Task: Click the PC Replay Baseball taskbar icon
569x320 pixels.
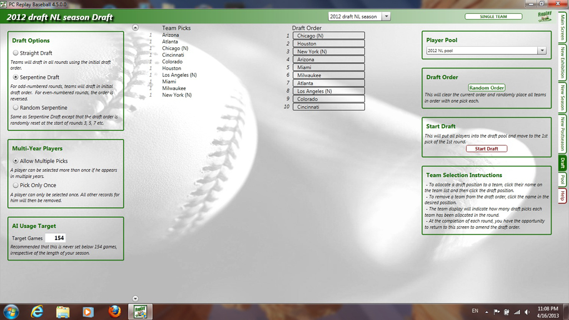Action: [140, 311]
